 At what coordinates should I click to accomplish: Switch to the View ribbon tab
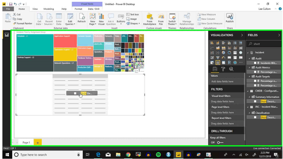[x=35, y=9]
